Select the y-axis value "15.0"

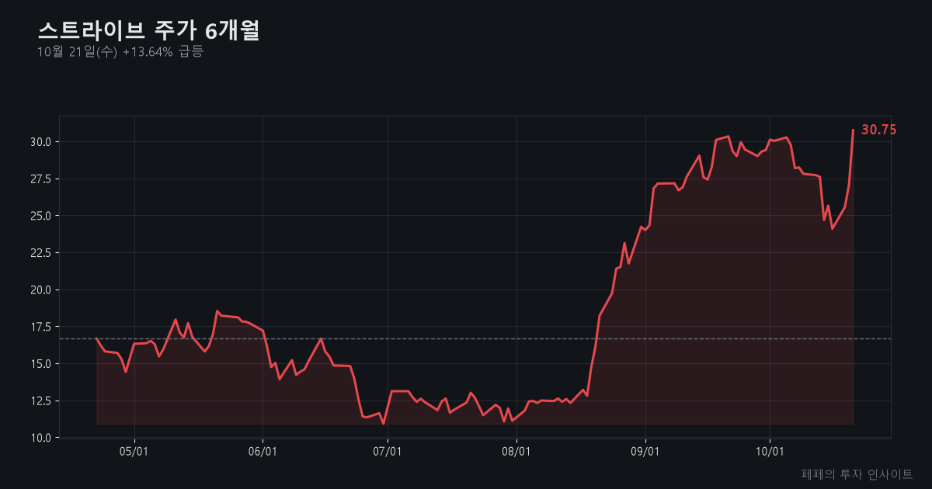42,364
